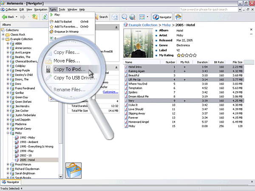
Task: Click the Moby breadcrumb link
Action: tap(166, 25)
